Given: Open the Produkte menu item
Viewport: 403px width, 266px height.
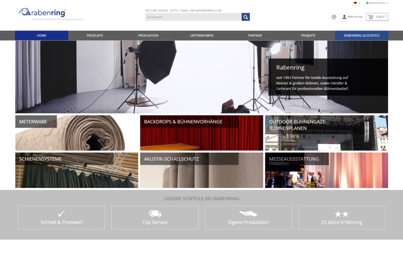Looking at the screenshot, I should (95, 35).
